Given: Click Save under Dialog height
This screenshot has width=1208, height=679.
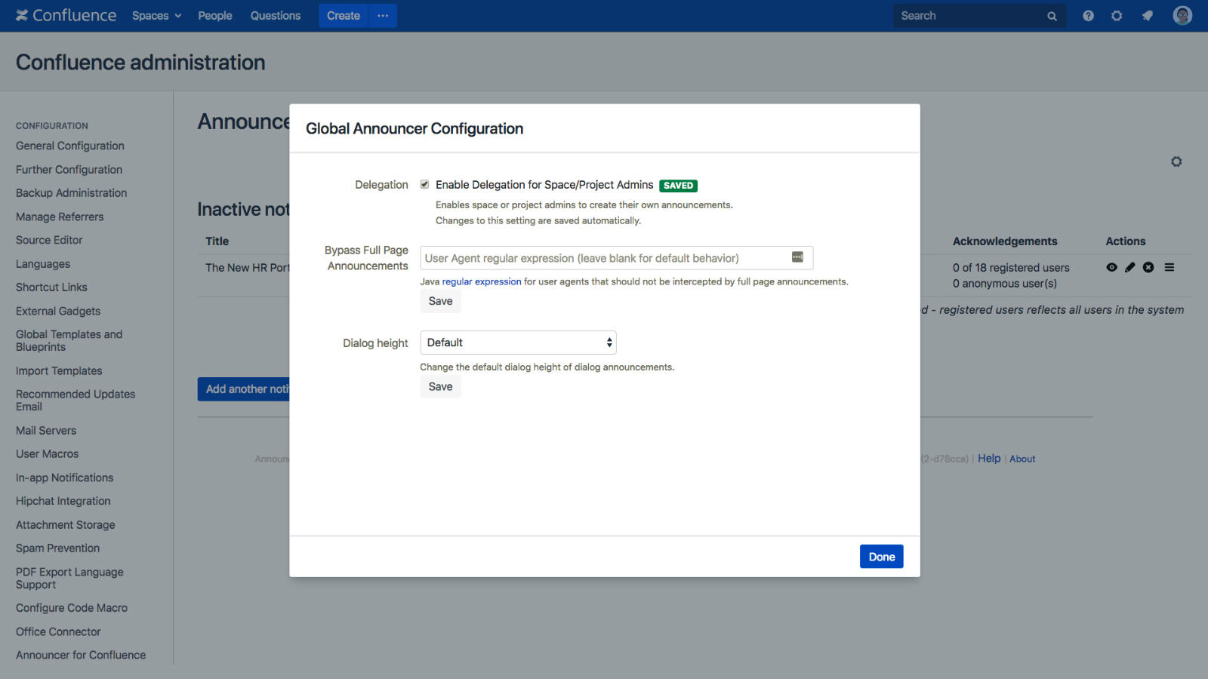Looking at the screenshot, I should tap(440, 387).
